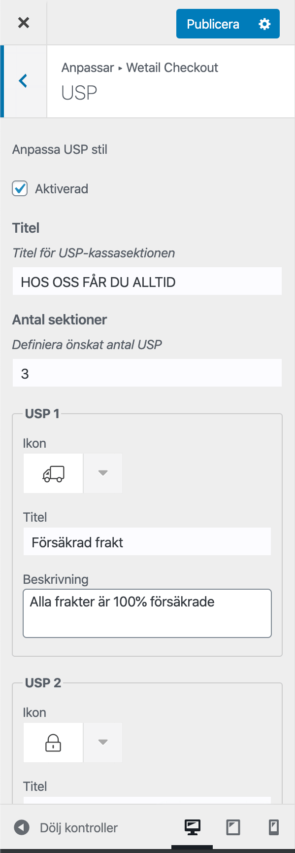The width and height of the screenshot is (295, 853).
Task: Click the Publicera button
Action: coord(213,24)
